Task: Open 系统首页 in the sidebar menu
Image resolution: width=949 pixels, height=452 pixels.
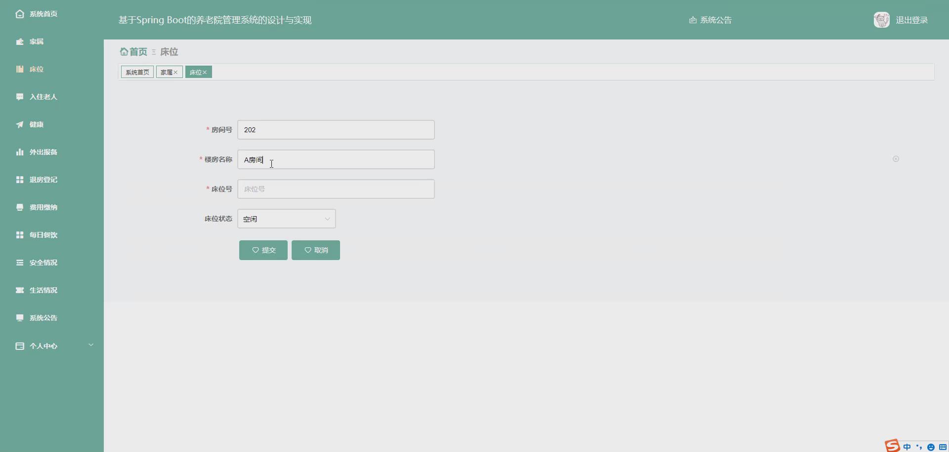Action: tap(43, 14)
